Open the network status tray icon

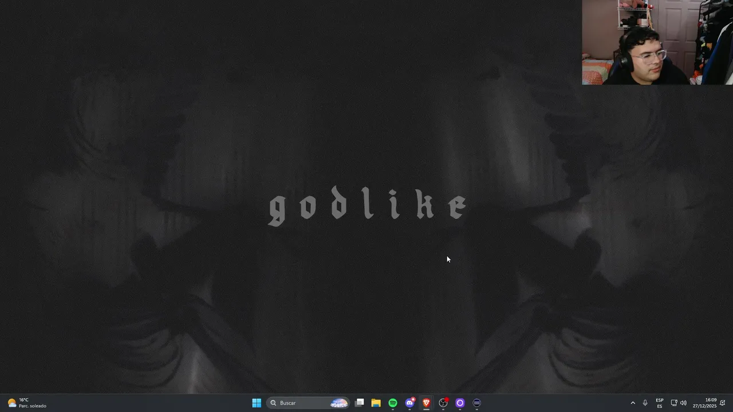[x=674, y=403]
